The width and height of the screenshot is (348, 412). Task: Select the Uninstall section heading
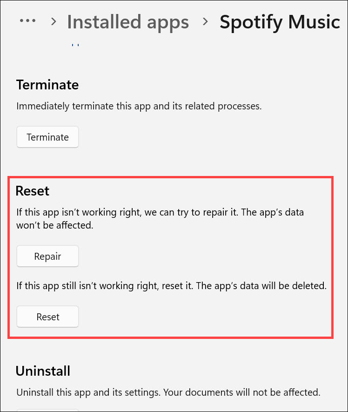coord(43,371)
